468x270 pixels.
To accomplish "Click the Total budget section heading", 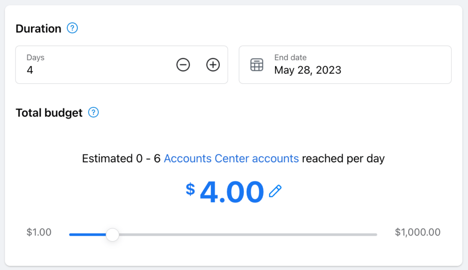I will [49, 112].
